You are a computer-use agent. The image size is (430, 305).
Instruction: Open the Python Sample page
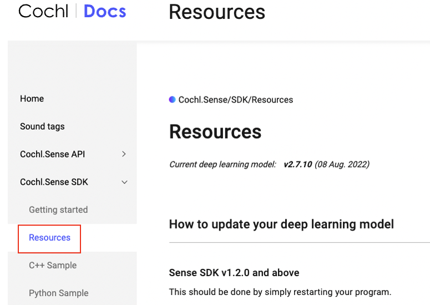[59, 293]
